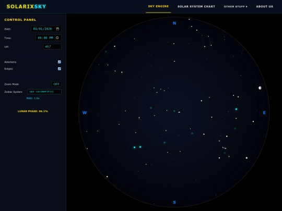Open the Zodiac System dropdown

[x=44, y=92]
